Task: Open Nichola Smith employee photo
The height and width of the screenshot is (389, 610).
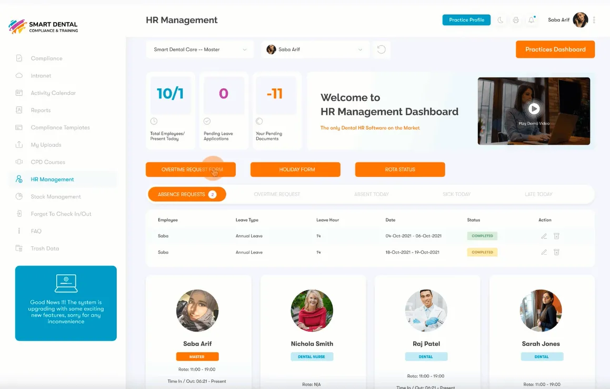Action: pyautogui.click(x=312, y=311)
